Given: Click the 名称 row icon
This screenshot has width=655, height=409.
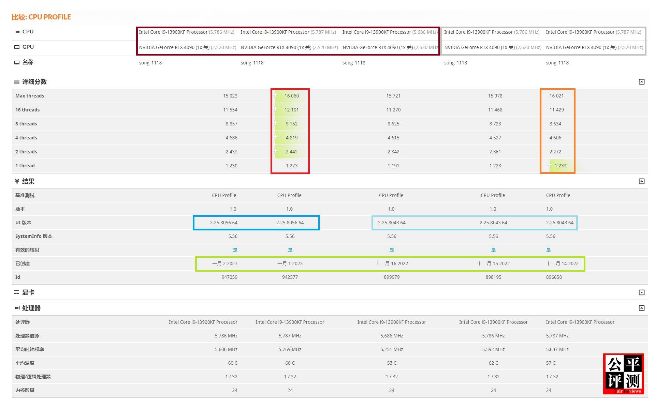Looking at the screenshot, I should [x=17, y=62].
